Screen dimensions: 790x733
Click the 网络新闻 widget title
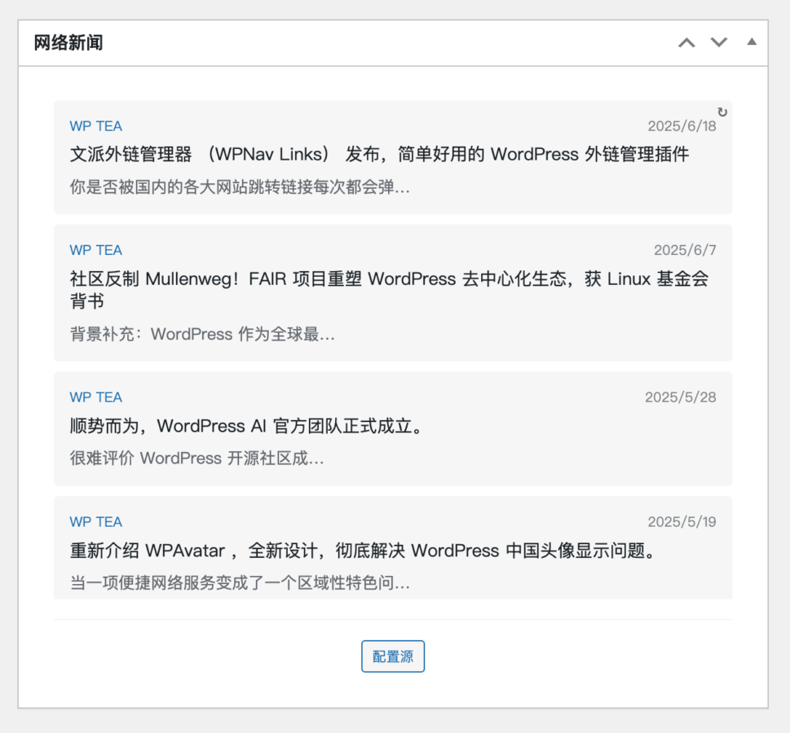pos(68,43)
